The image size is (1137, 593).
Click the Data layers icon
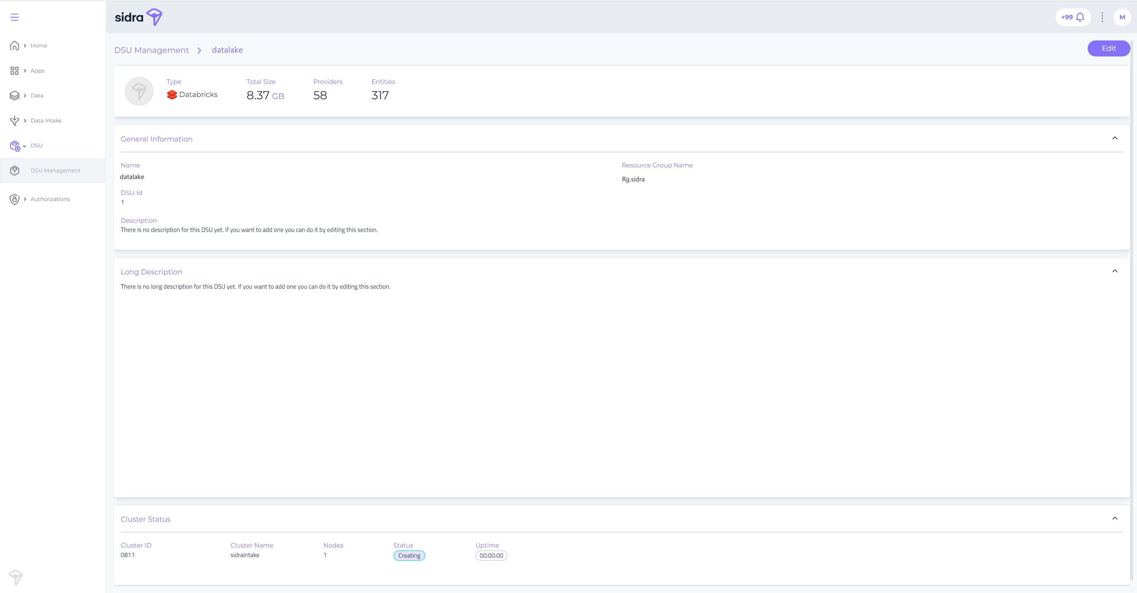[x=15, y=95]
